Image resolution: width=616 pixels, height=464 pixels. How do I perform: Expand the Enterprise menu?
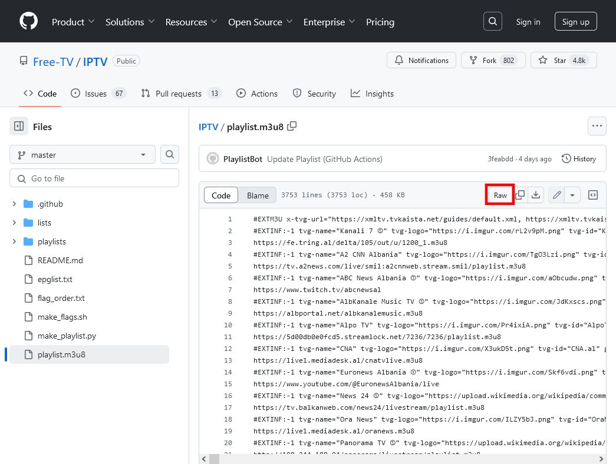coord(329,22)
